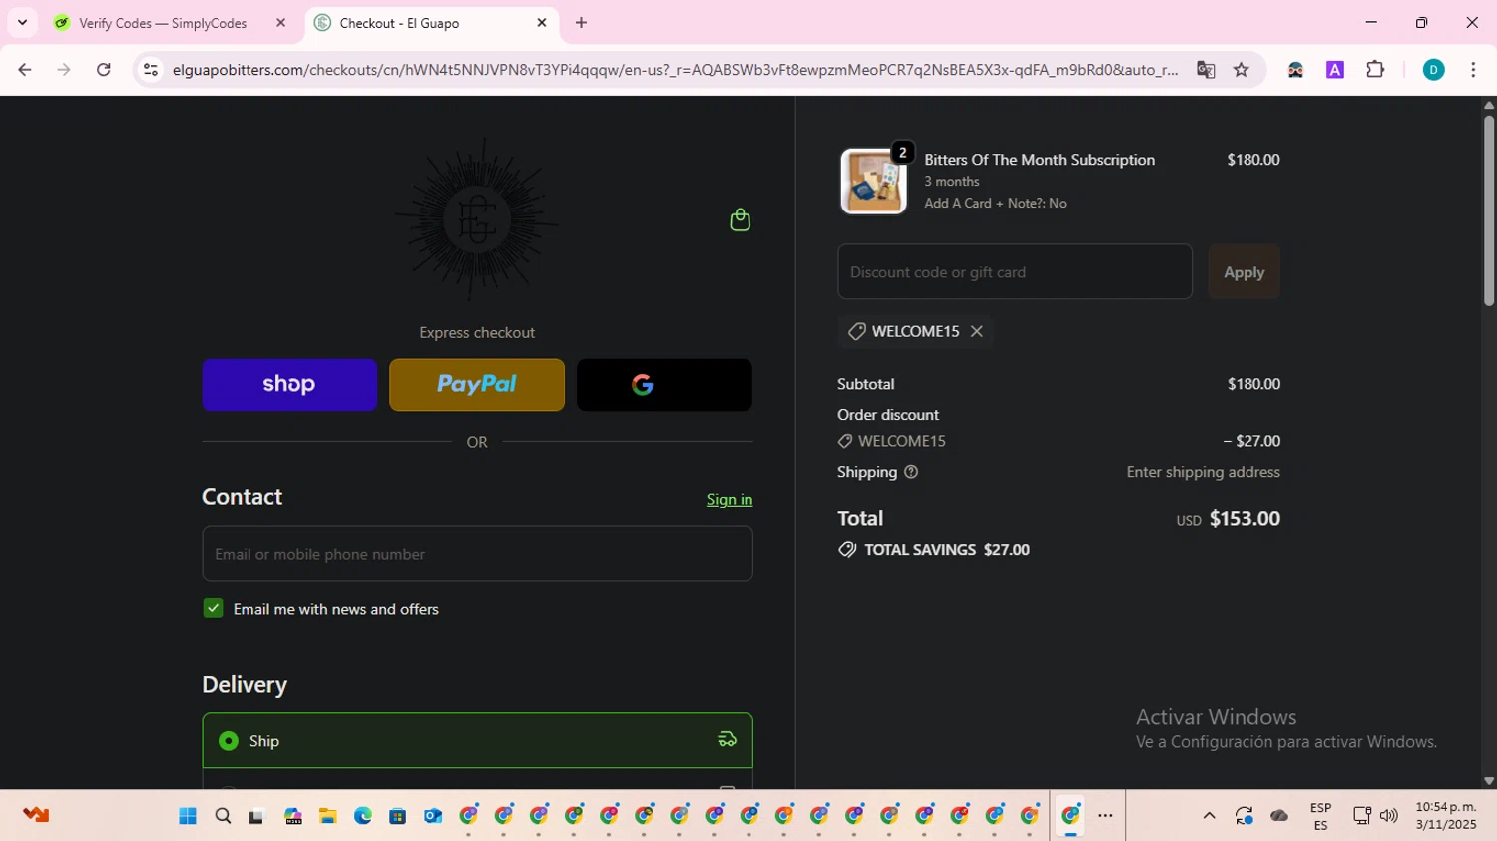Open the Windows Start menu
Screen dimensions: 1497x841
pos(188,816)
